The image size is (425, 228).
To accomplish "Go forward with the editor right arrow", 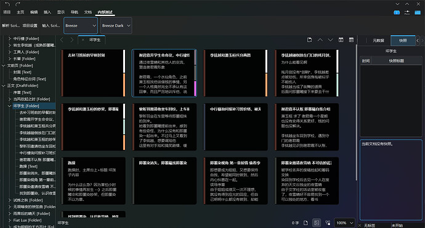I will (x=72, y=40).
